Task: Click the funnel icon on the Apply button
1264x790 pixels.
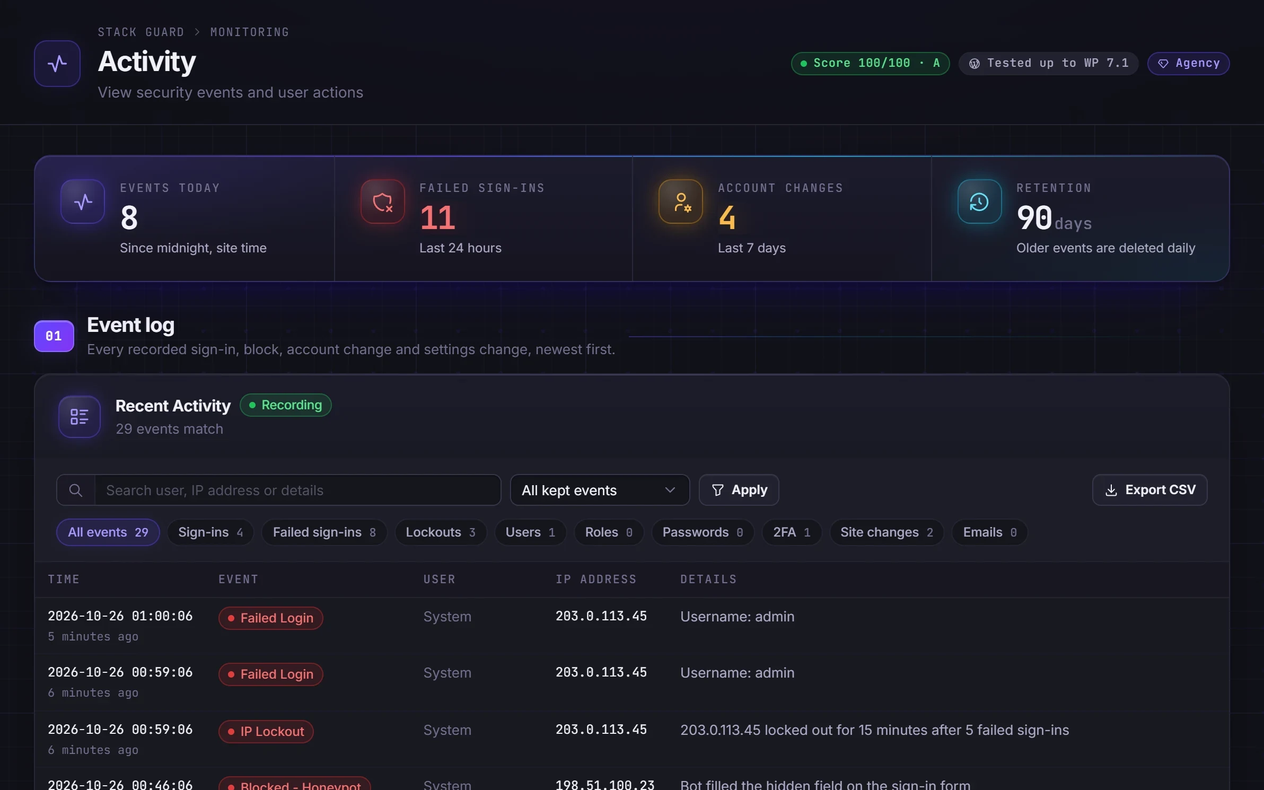Action: [718, 490]
